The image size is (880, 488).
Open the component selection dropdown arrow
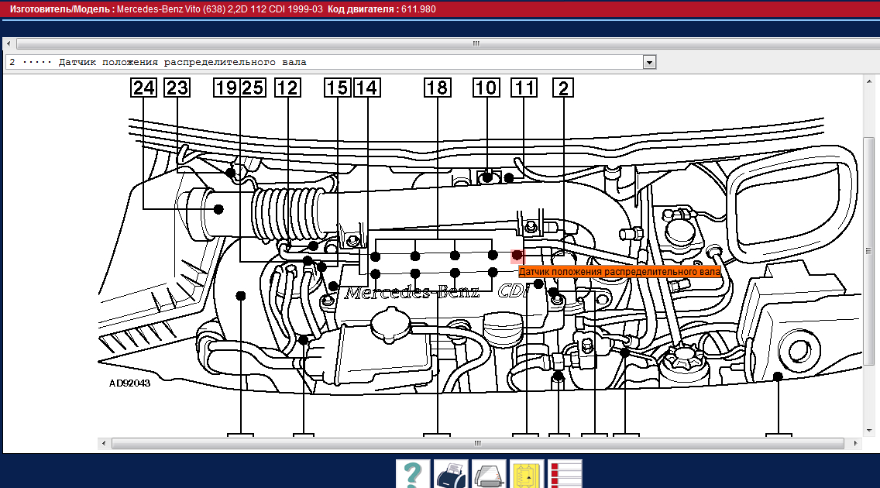649,62
